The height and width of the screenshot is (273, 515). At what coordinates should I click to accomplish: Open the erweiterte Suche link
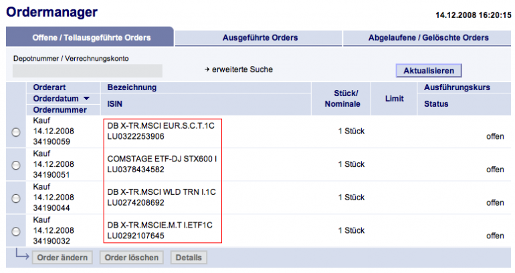tap(243, 69)
